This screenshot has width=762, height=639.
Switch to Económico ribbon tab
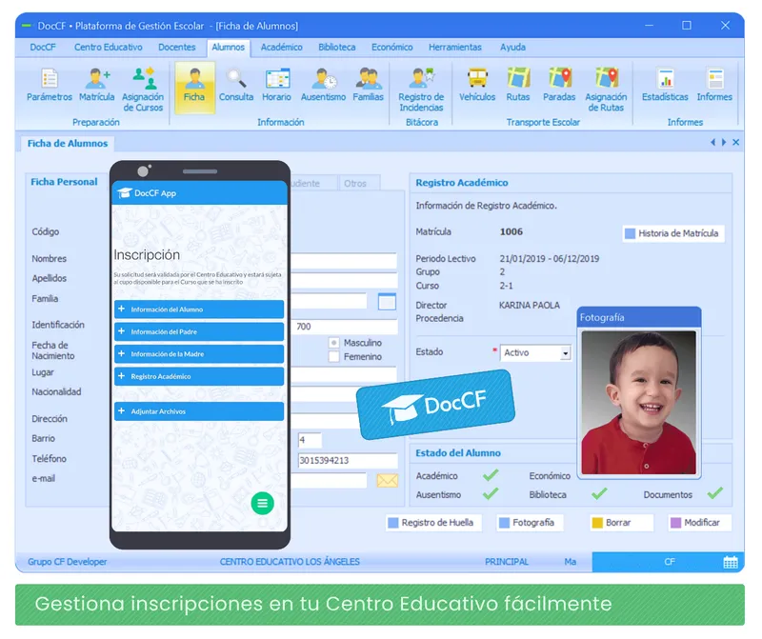(x=392, y=47)
